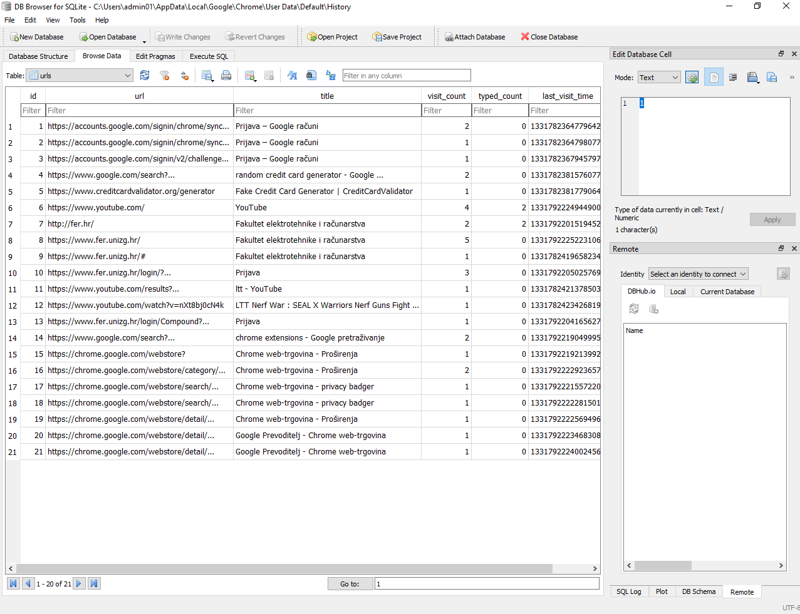
Task: Open the Mode dropdown set to Text
Action: (659, 78)
